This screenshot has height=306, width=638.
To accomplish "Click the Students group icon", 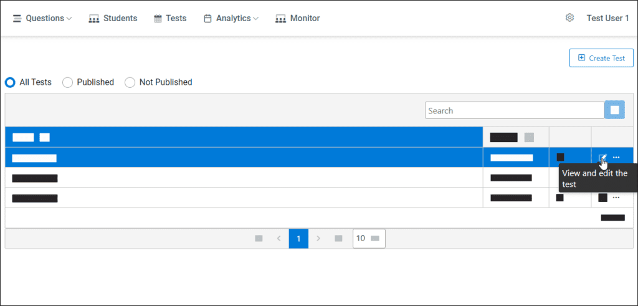I will 94,19.
